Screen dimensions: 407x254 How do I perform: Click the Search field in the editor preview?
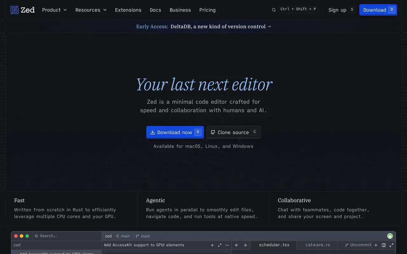pos(67,236)
